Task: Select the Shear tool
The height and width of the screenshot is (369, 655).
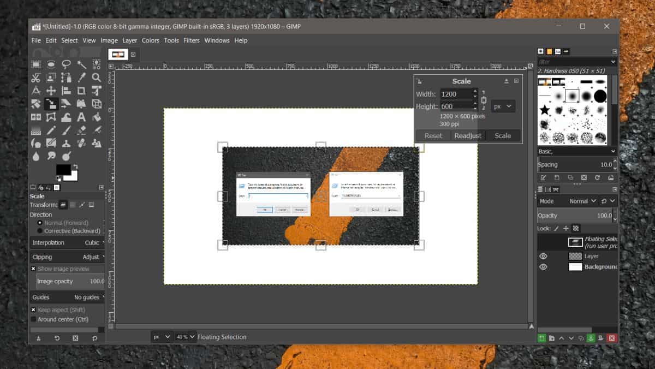Action: click(66, 104)
